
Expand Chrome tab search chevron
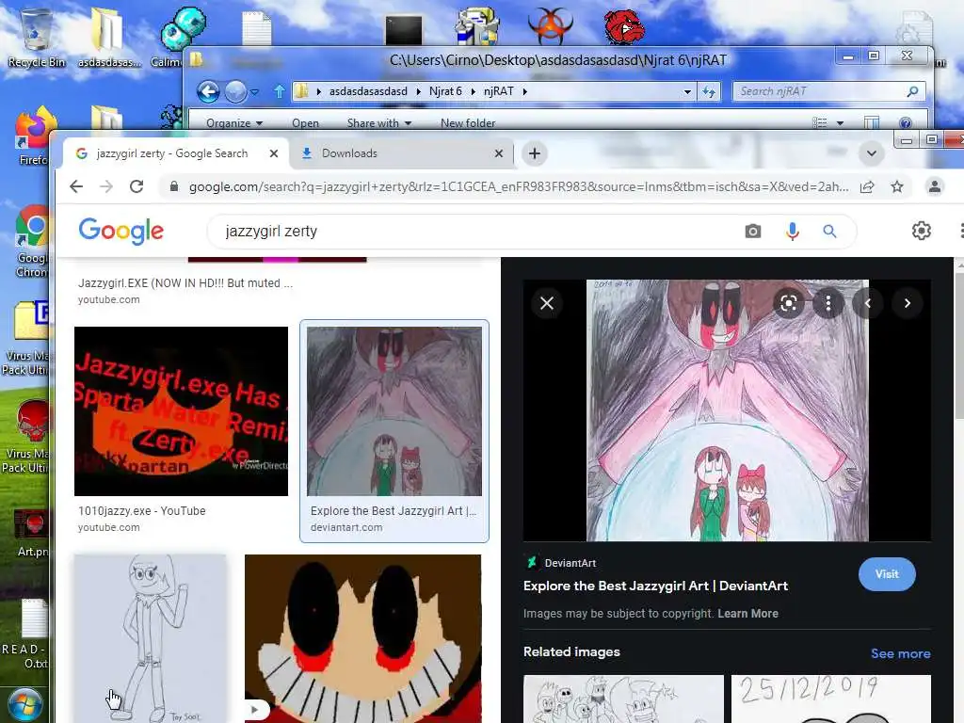click(871, 153)
